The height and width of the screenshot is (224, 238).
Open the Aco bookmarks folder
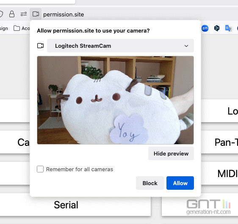pyautogui.click(x=22, y=28)
